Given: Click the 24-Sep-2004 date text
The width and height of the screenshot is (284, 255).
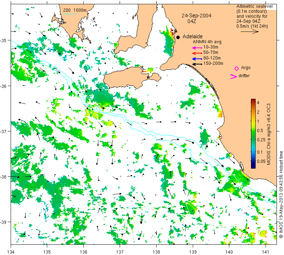Looking at the screenshot, I should point(197,16).
